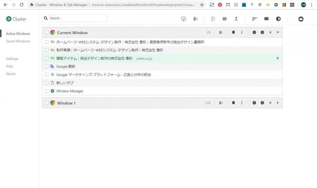Close the highlighted zokei.co.jp tab row

pos(278,58)
